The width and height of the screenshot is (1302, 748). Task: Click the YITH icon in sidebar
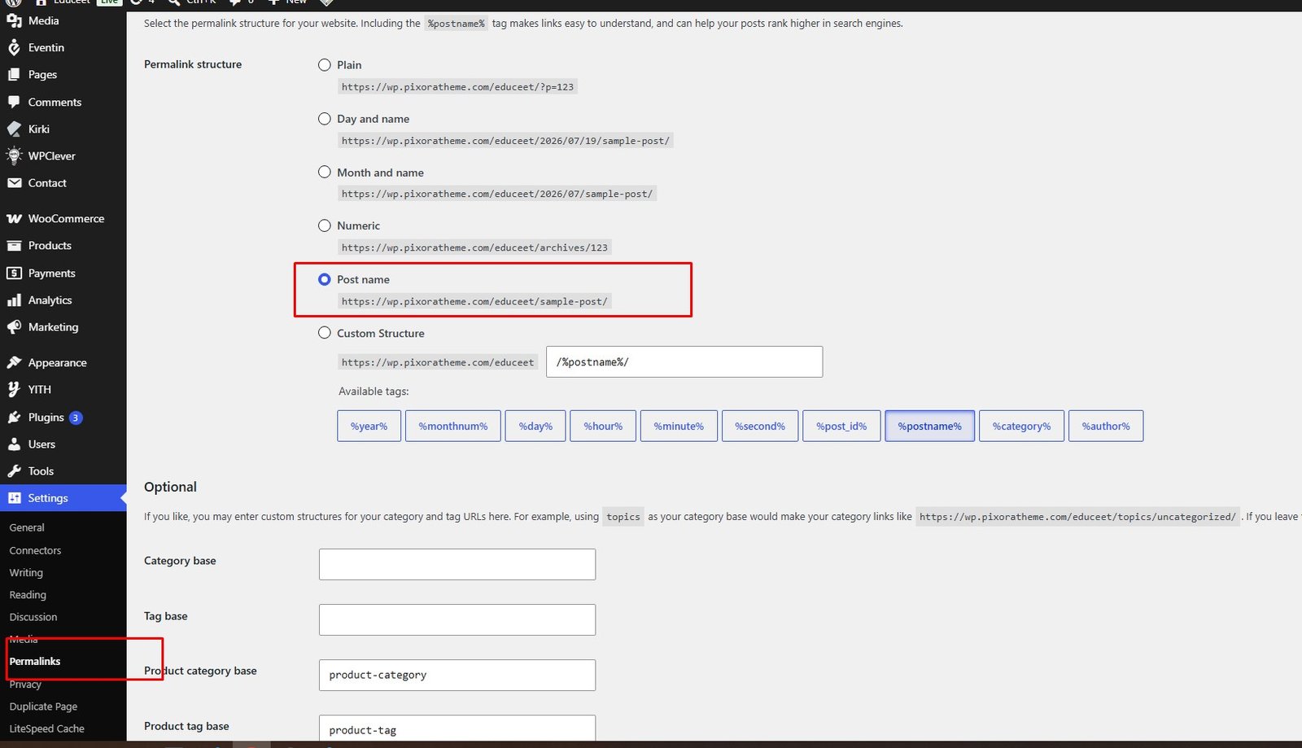point(14,390)
